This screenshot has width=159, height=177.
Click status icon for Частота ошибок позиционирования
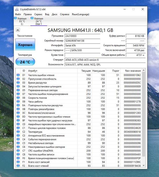pos(18,94)
